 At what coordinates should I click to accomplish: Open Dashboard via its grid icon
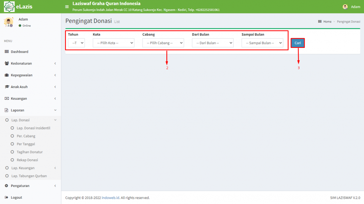tap(6, 51)
